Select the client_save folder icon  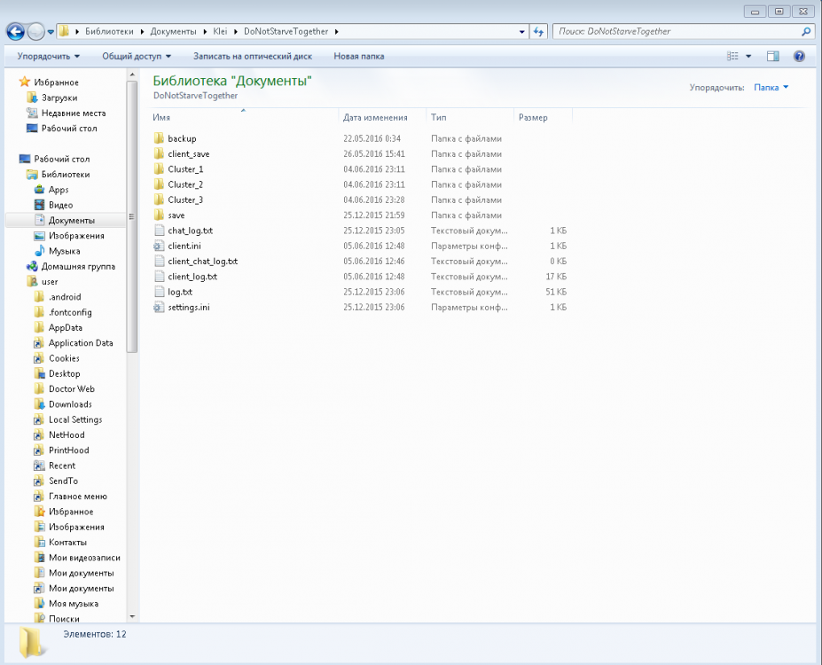[x=159, y=153]
